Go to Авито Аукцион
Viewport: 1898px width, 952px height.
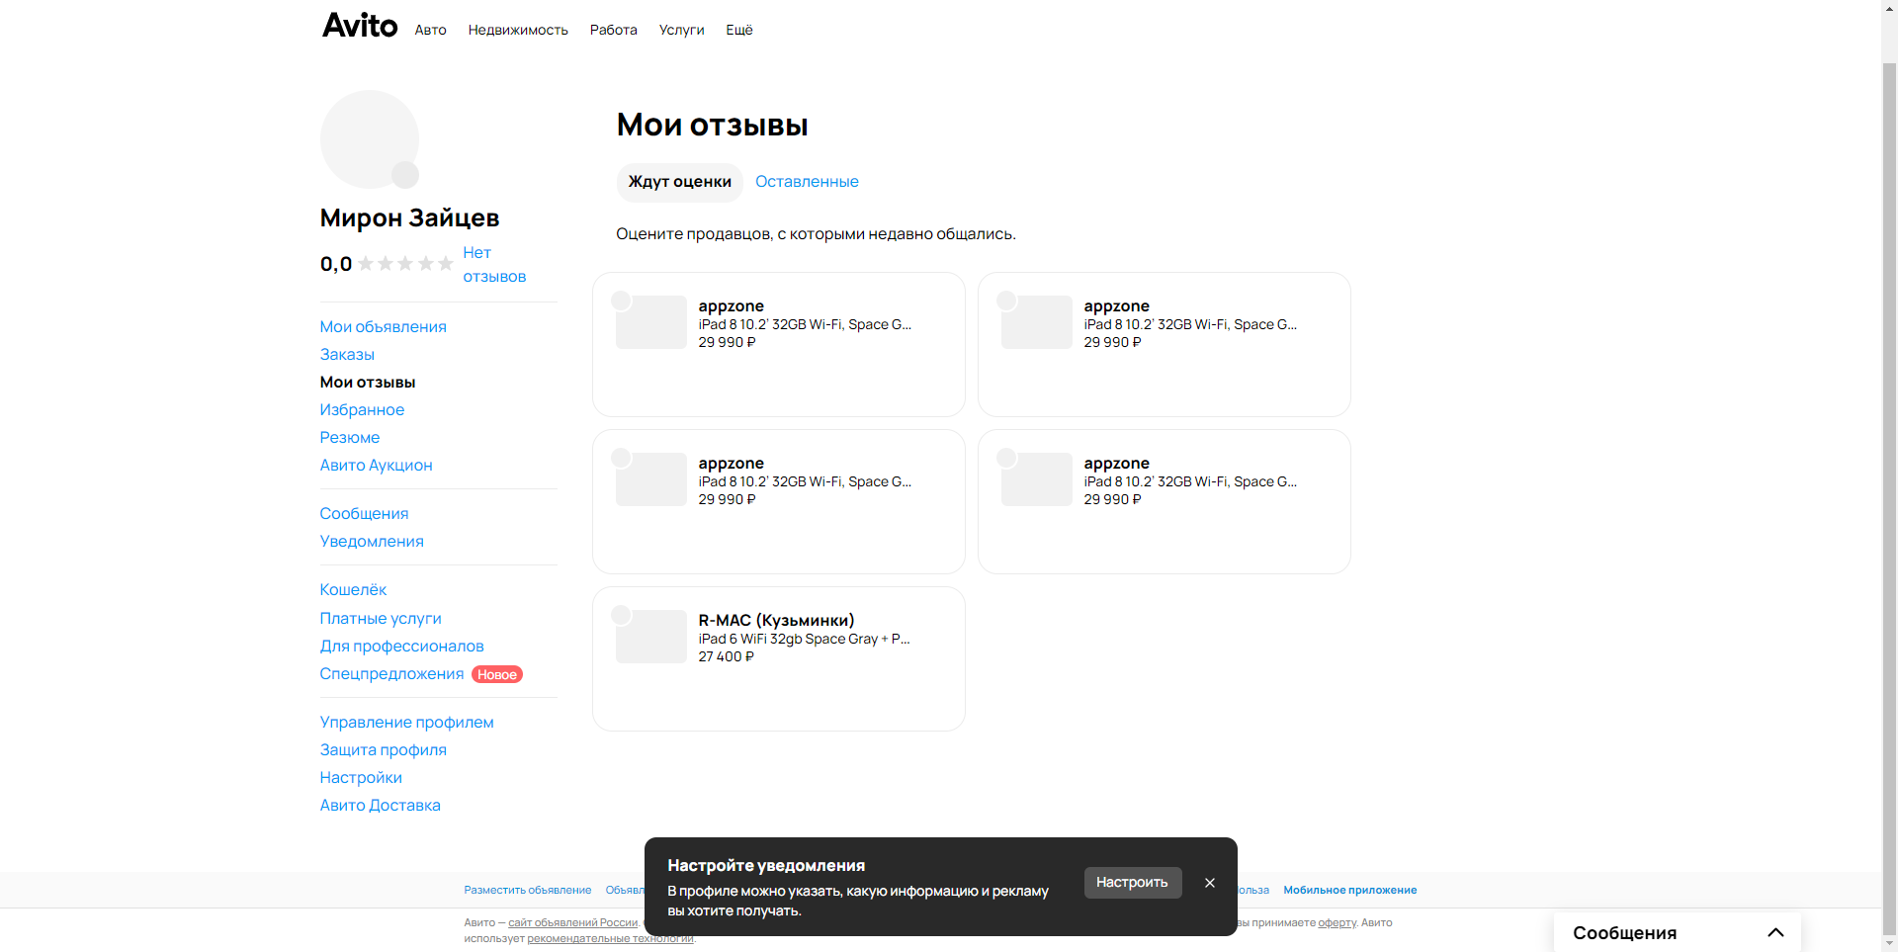click(376, 466)
